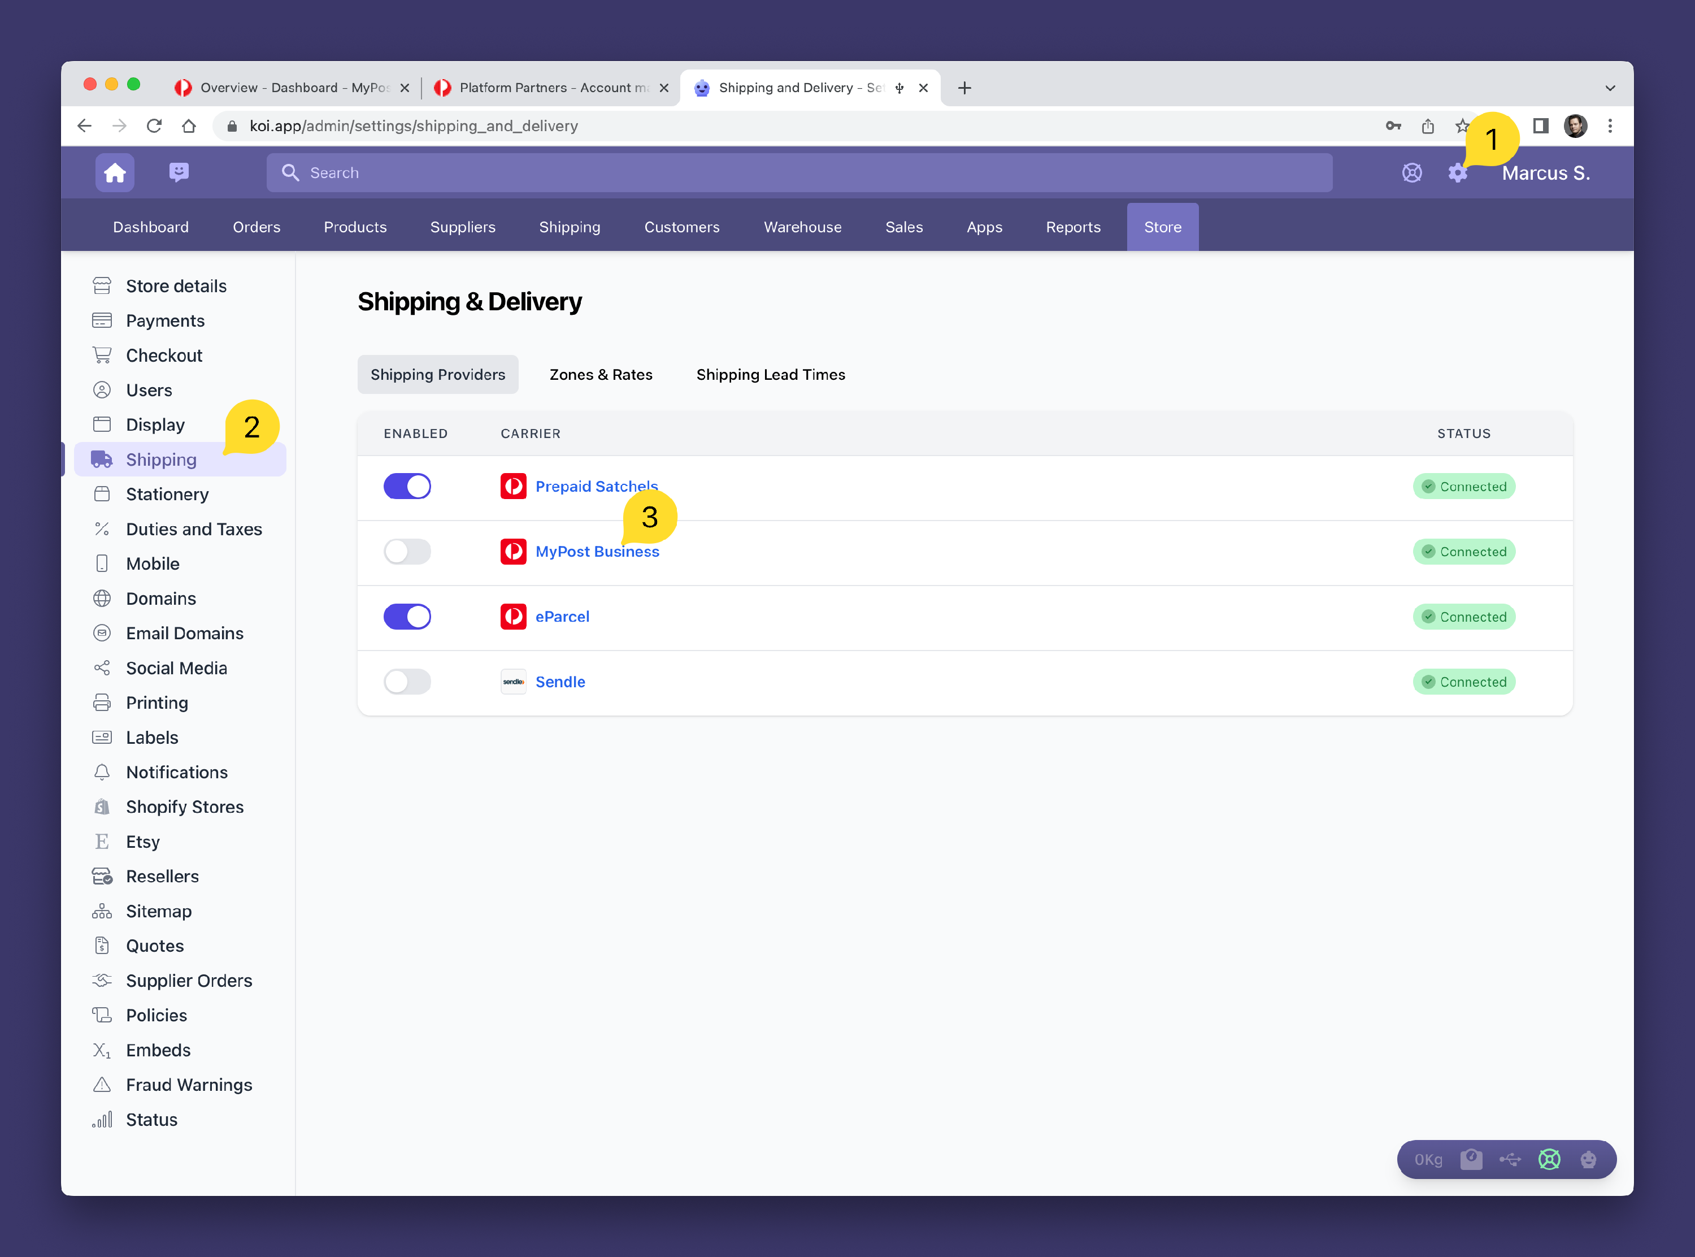The image size is (1695, 1257).
Task: Enable the MyPost Business toggle
Action: pos(407,552)
